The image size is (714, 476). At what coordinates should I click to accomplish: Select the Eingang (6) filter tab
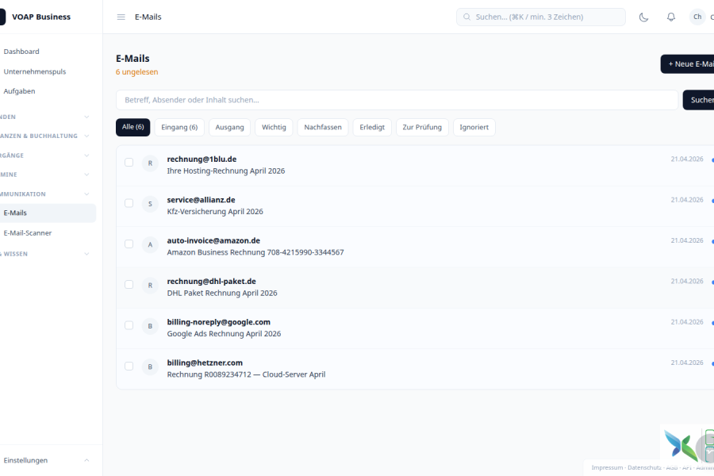(179, 127)
